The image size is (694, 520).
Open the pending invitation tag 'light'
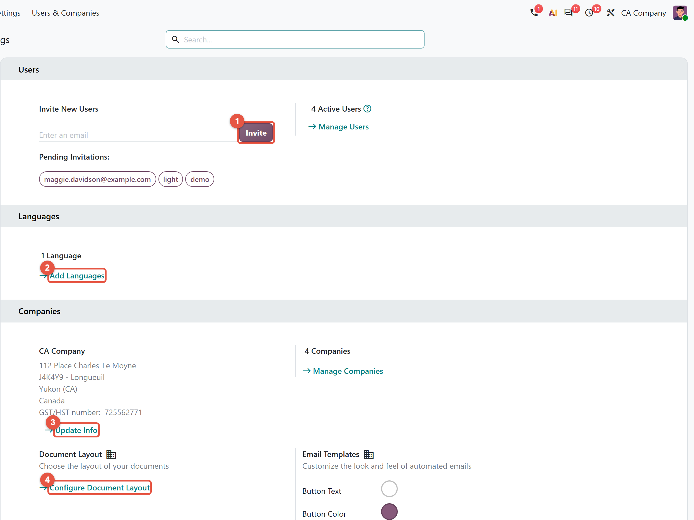[x=171, y=179]
